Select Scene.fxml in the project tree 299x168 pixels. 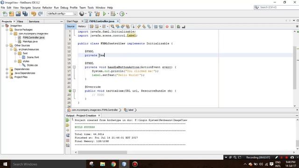[33, 57]
